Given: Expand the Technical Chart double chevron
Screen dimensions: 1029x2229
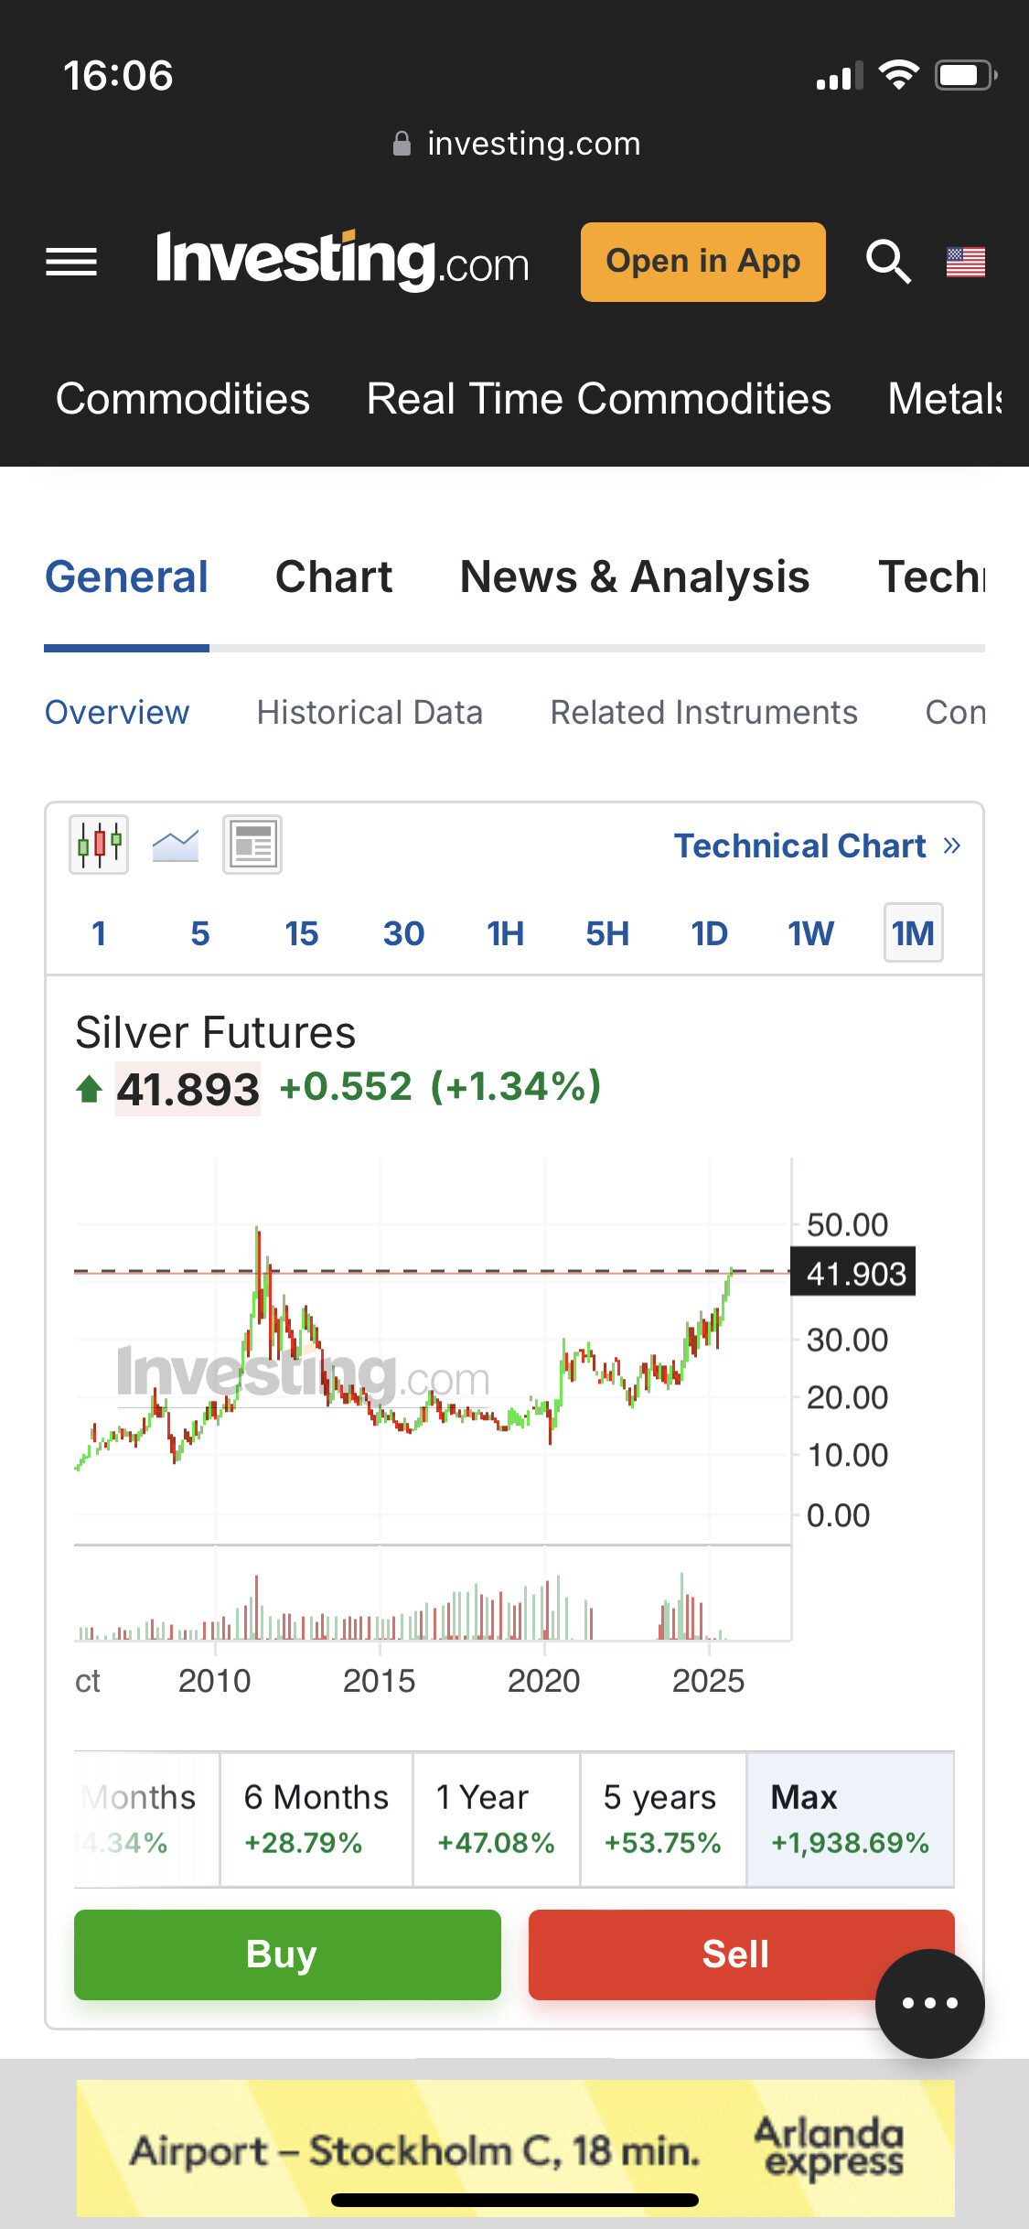Looking at the screenshot, I should tap(952, 845).
